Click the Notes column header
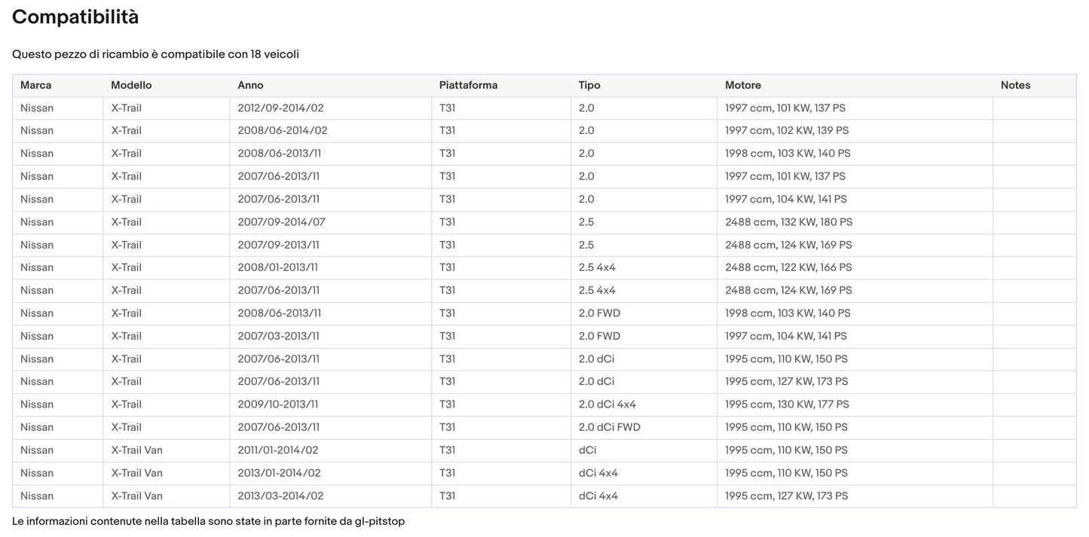 pyautogui.click(x=1015, y=85)
